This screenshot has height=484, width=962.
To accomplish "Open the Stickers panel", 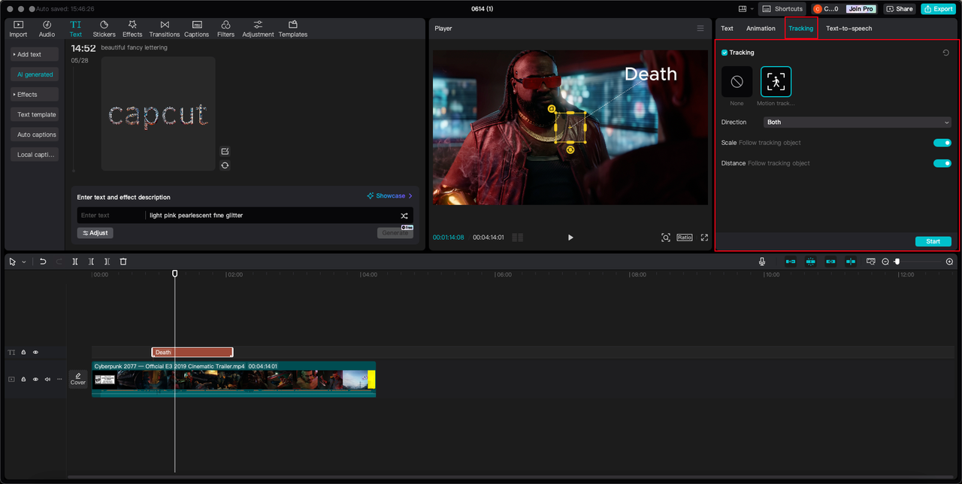I will [104, 29].
